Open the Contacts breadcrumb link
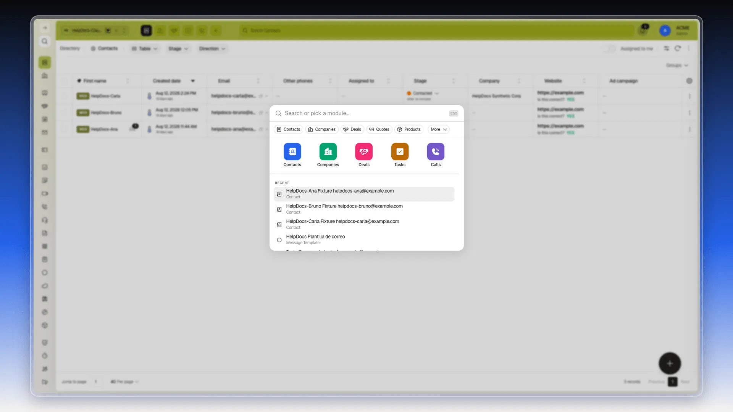This screenshot has height=412, width=733. coord(104,48)
